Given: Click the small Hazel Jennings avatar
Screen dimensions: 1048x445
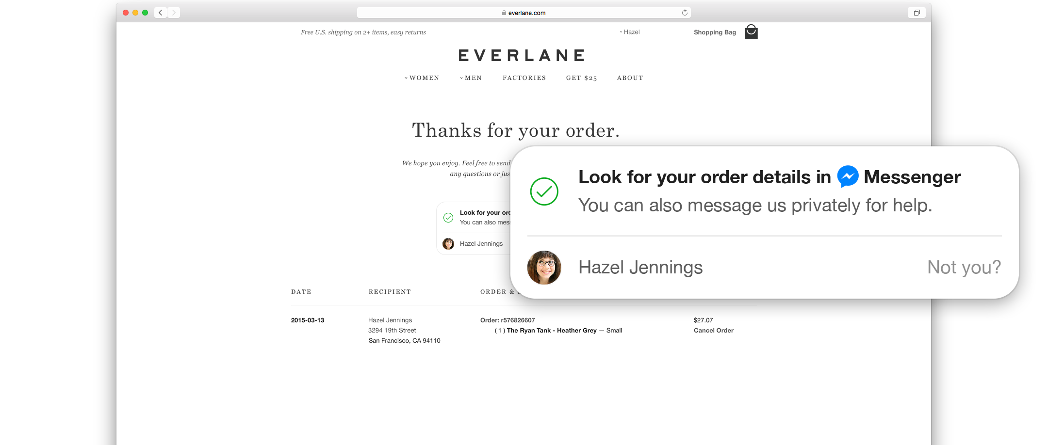Looking at the screenshot, I should click(448, 243).
